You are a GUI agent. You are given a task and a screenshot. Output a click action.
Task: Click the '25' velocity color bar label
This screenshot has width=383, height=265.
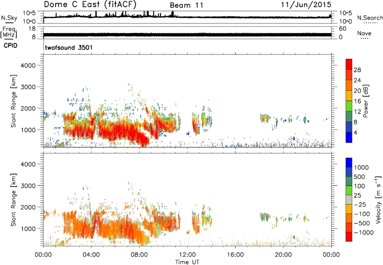coord(357,196)
